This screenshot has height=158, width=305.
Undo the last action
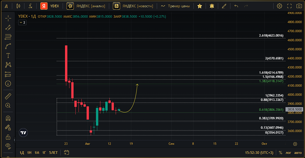coord(236,6)
